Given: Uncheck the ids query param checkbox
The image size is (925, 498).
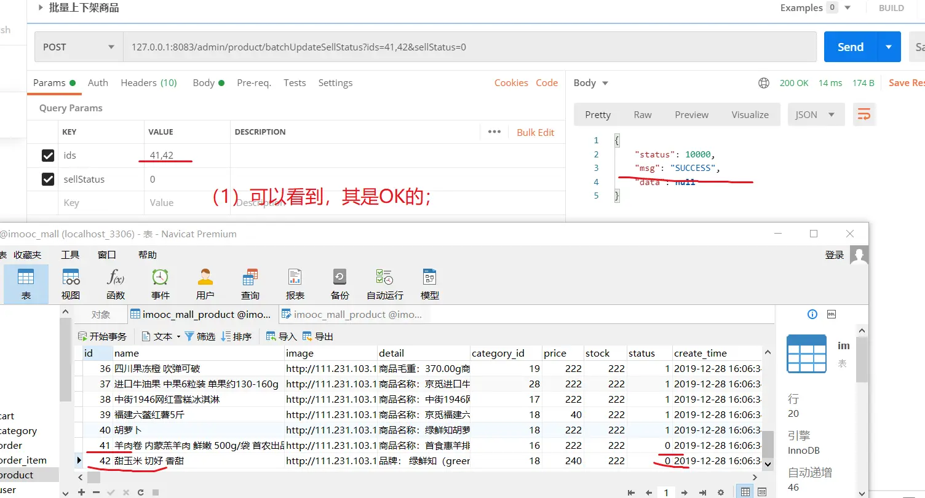Looking at the screenshot, I should coord(48,156).
